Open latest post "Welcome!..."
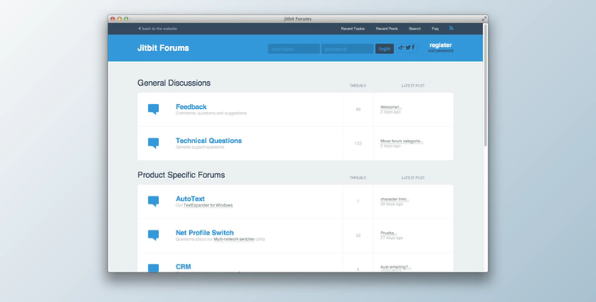The width and height of the screenshot is (596, 302). point(391,107)
